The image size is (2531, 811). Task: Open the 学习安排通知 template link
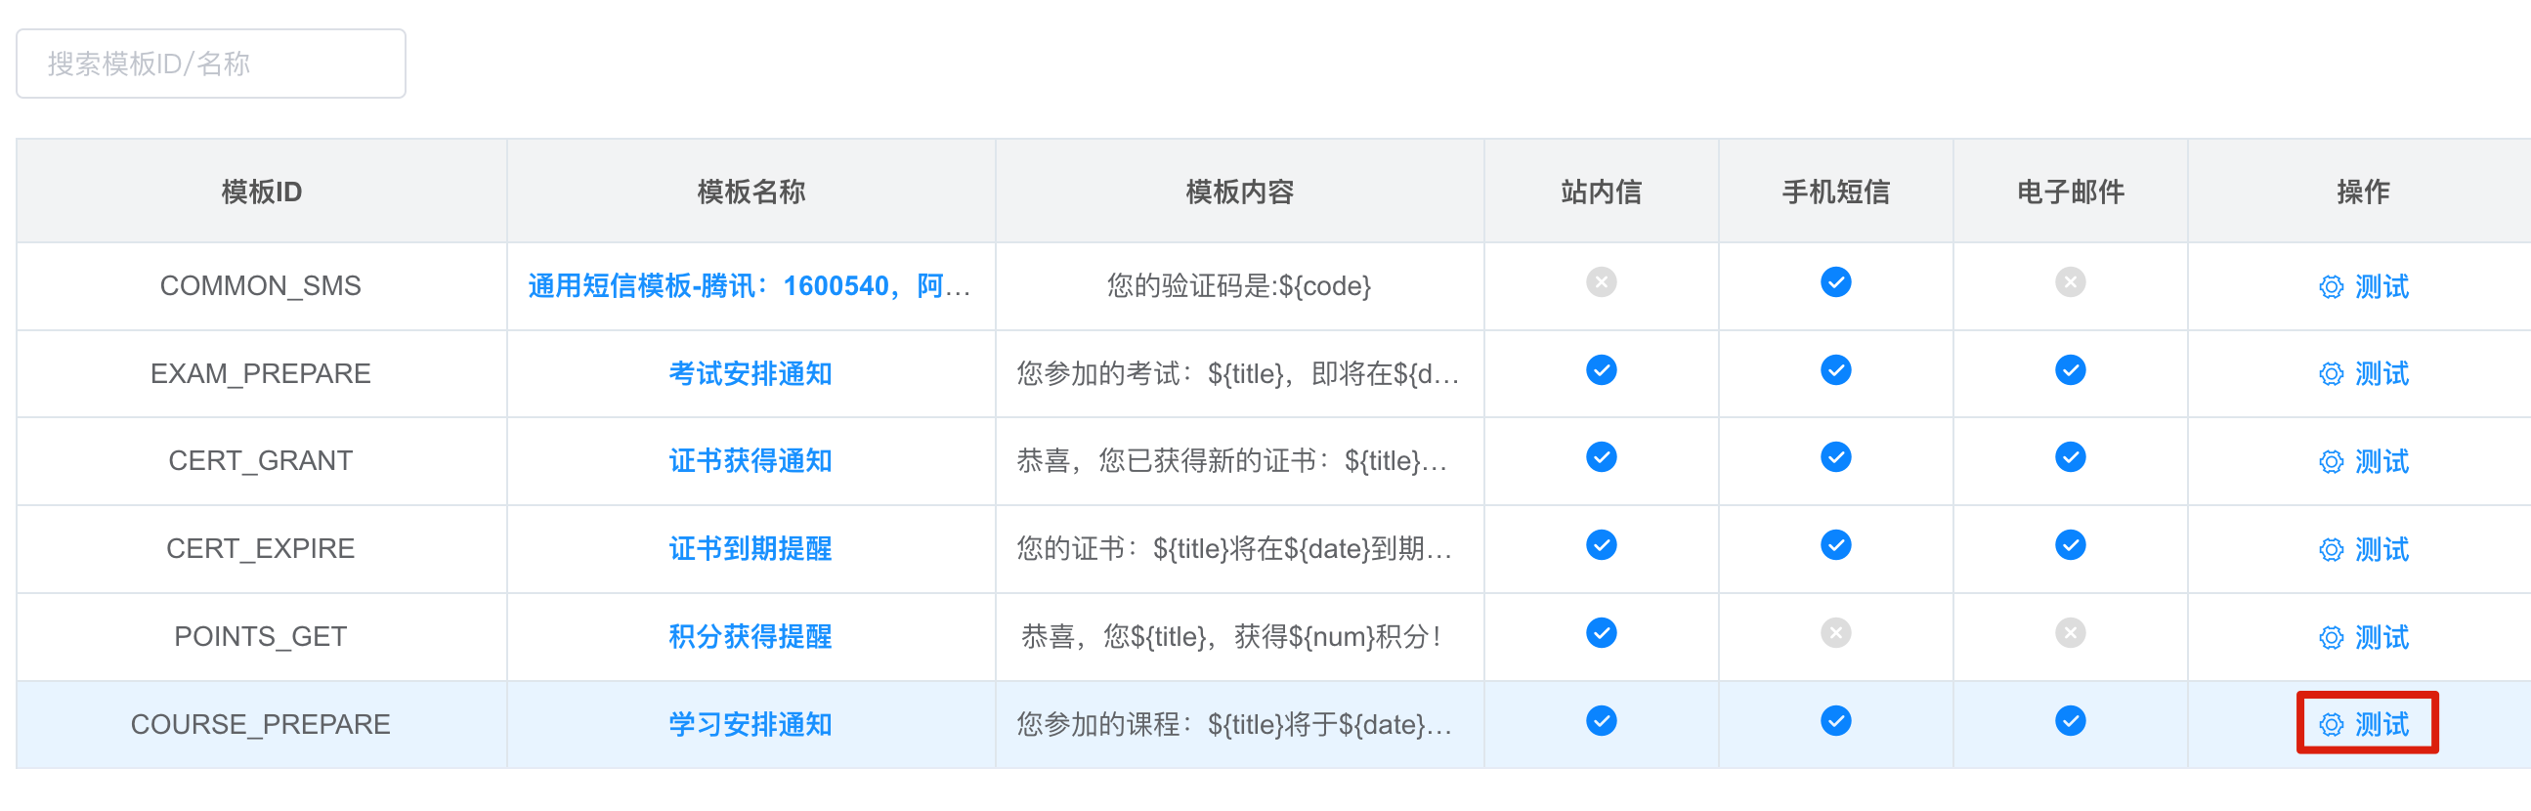pos(750,725)
